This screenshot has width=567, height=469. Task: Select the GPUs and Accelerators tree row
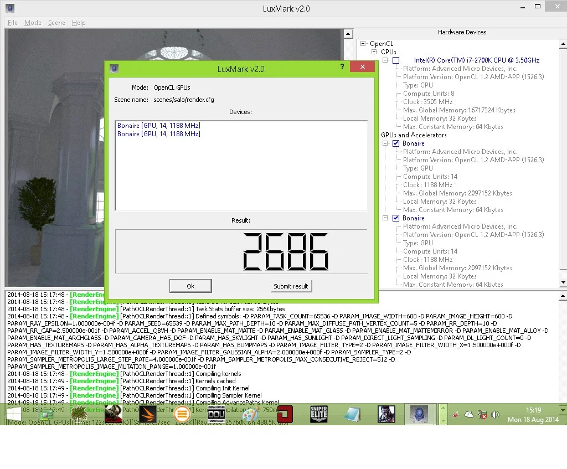(x=414, y=135)
